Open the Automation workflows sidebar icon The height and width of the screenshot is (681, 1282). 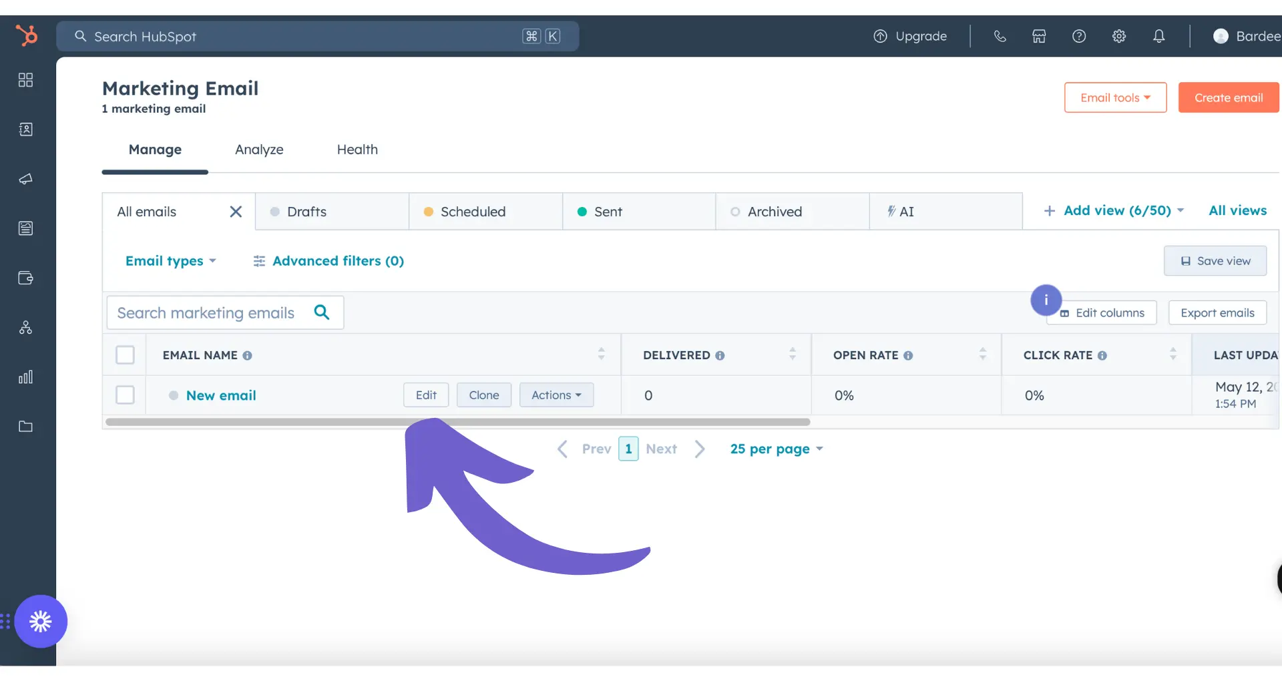click(25, 327)
